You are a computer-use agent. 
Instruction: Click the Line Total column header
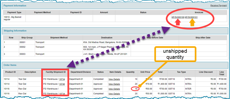tap(222, 73)
